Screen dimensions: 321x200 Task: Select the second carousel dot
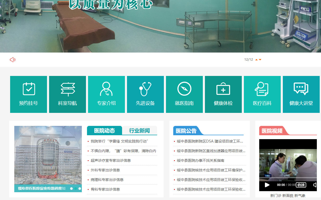pyautogui.click(x=76, y=189)
